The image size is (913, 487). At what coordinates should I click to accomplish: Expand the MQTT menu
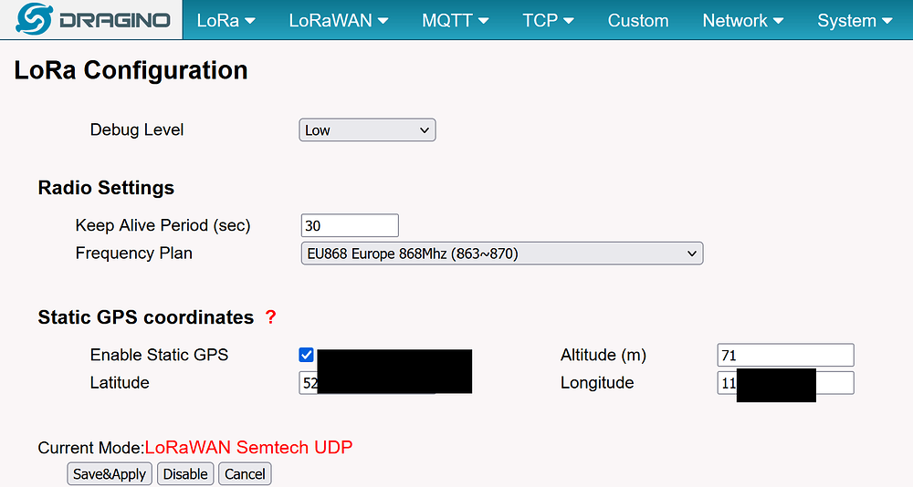point(455,20)
